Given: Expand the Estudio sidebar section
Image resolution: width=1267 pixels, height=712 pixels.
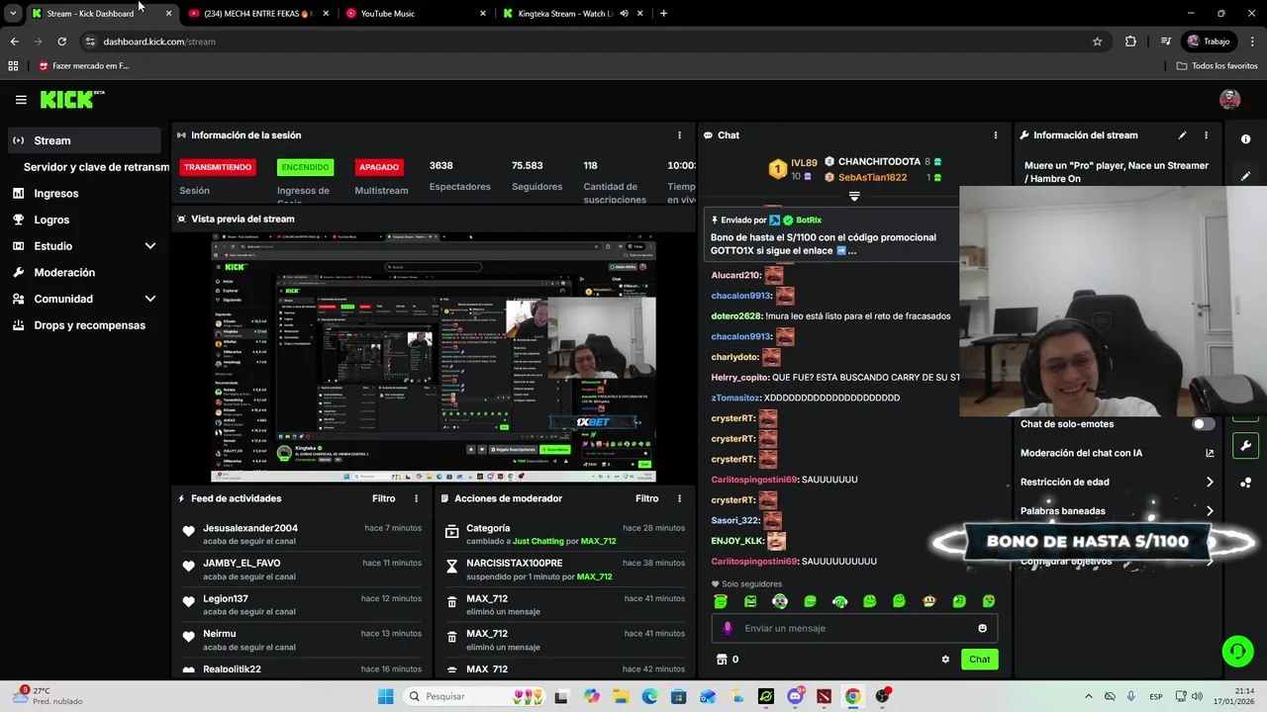Looking at the screenshot, I should pyautogui.click(x=150, y=246).
